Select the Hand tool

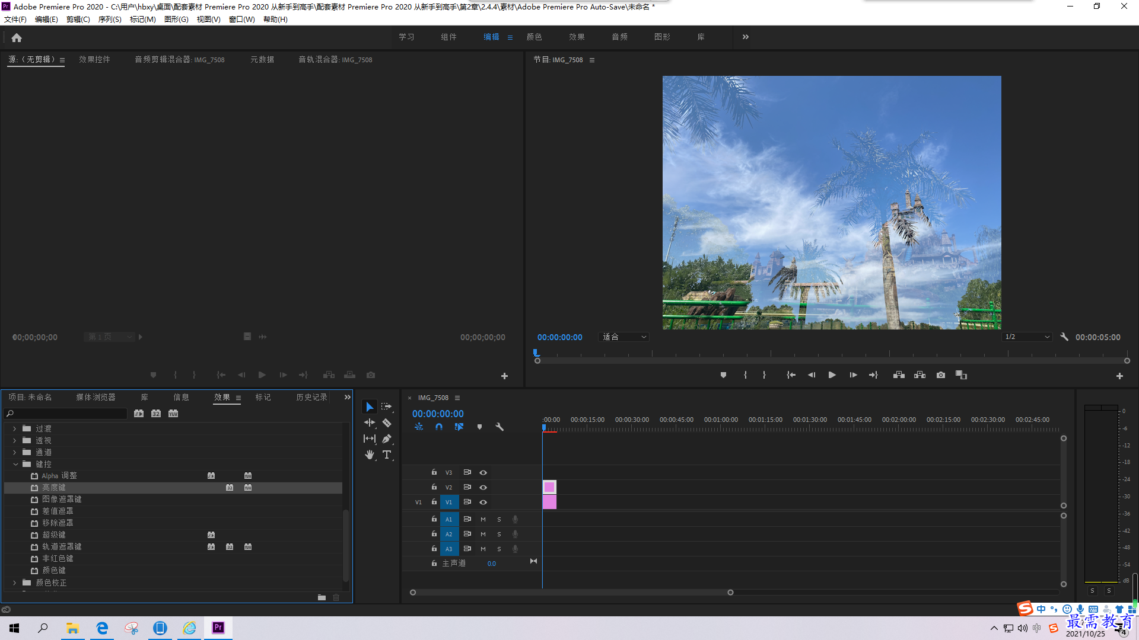(x=369, y=455)
